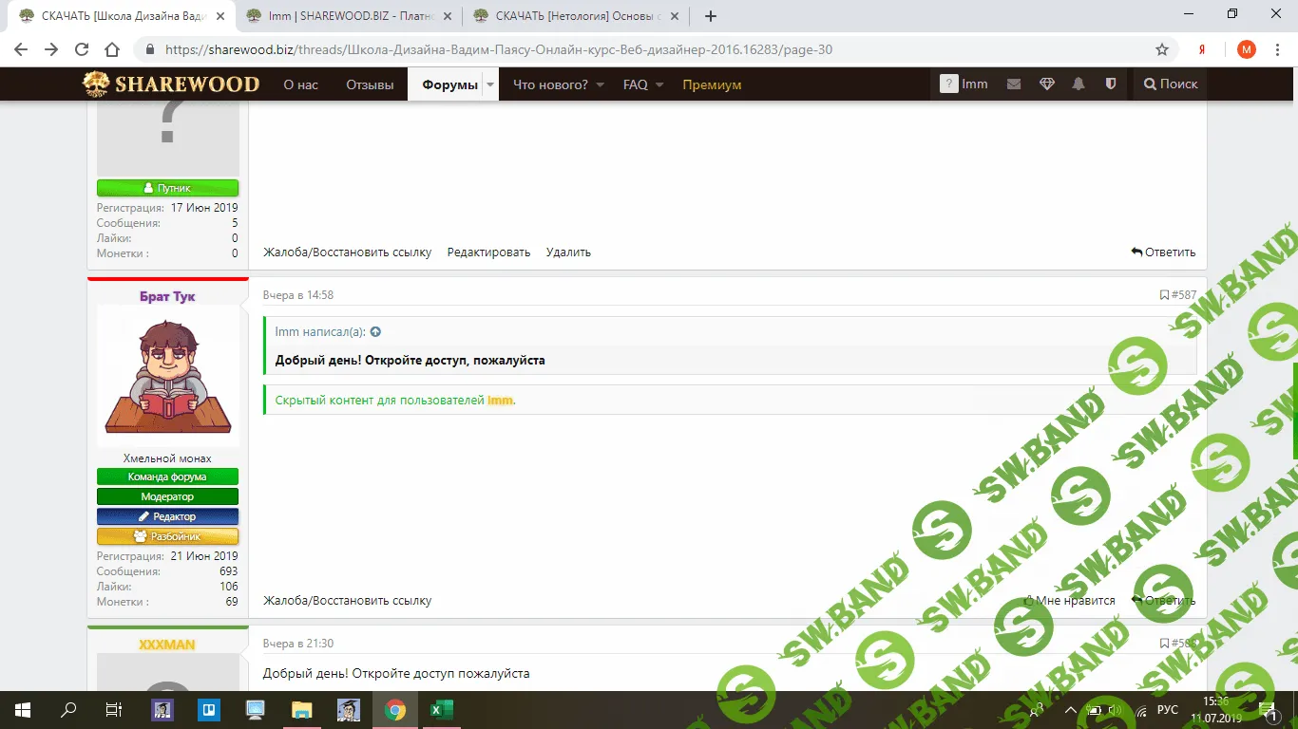Open the Chrome profile avatar M
1298x729 pixels.
pos(1246,49)
